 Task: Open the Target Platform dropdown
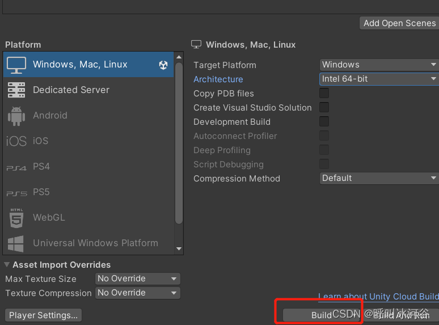click(x=379, y=65)
